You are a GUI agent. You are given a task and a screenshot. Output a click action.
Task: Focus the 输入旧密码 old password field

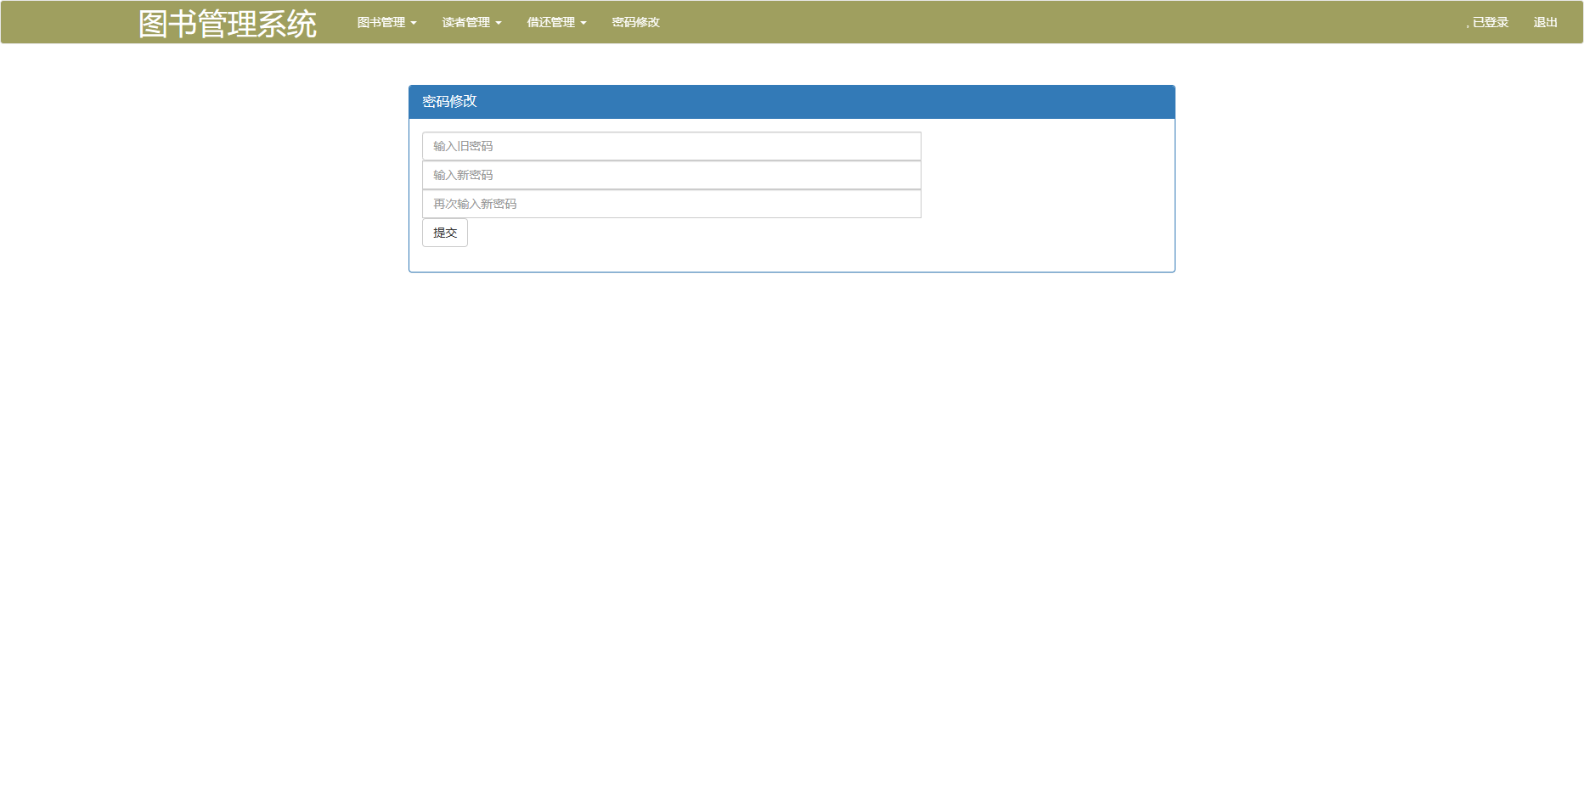point(671,146)
